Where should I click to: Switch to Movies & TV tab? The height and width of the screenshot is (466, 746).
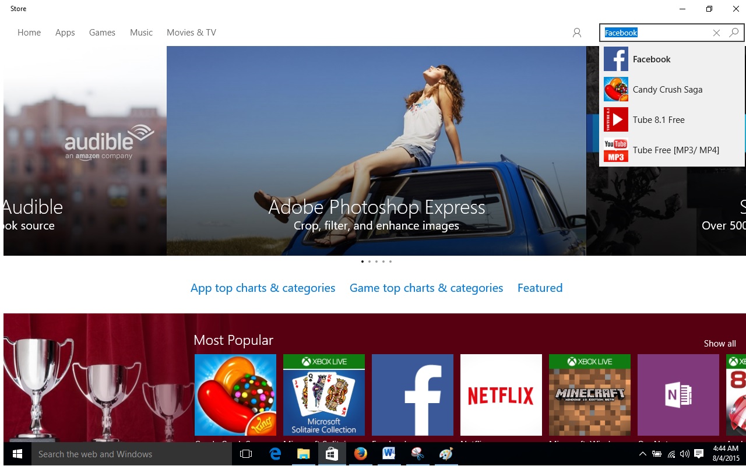191,33
